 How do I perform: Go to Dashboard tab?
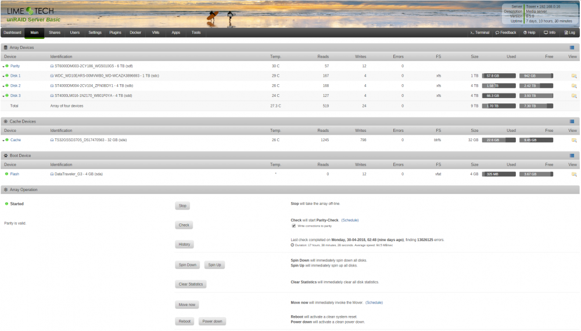click(x=12, y=33)
